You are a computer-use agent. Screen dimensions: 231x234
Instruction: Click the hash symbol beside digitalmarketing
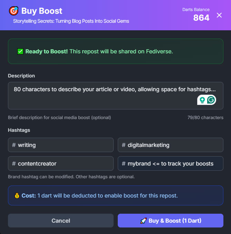click(124, 145)
